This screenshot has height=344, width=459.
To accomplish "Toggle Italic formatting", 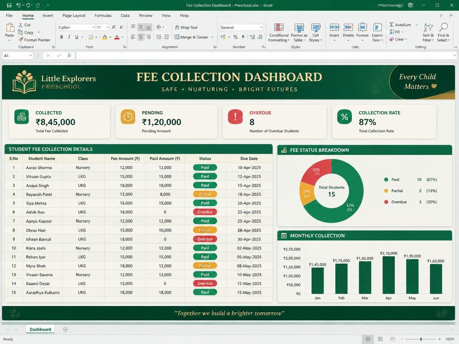I will (x=69, y=37).
